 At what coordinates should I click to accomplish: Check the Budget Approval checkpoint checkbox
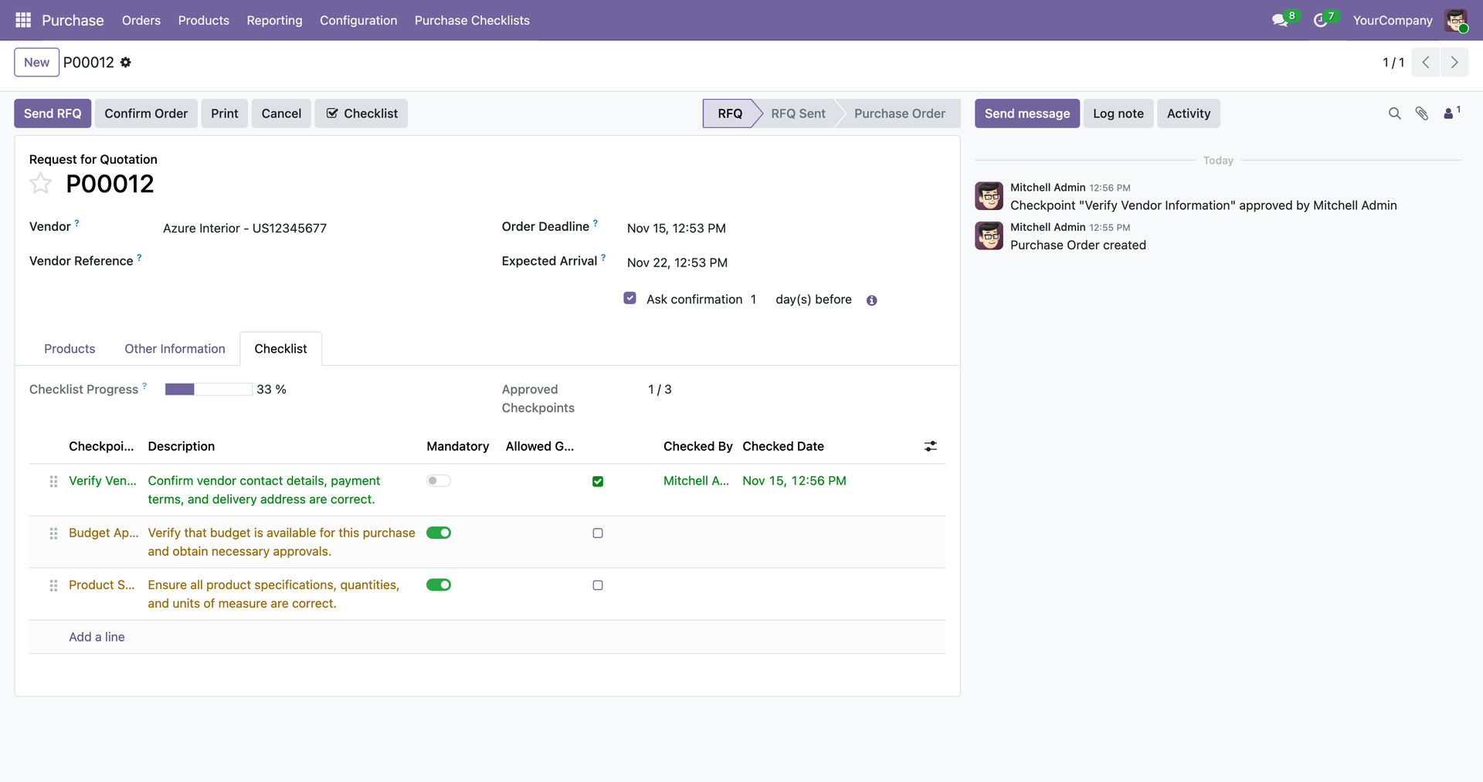(597, 533)
